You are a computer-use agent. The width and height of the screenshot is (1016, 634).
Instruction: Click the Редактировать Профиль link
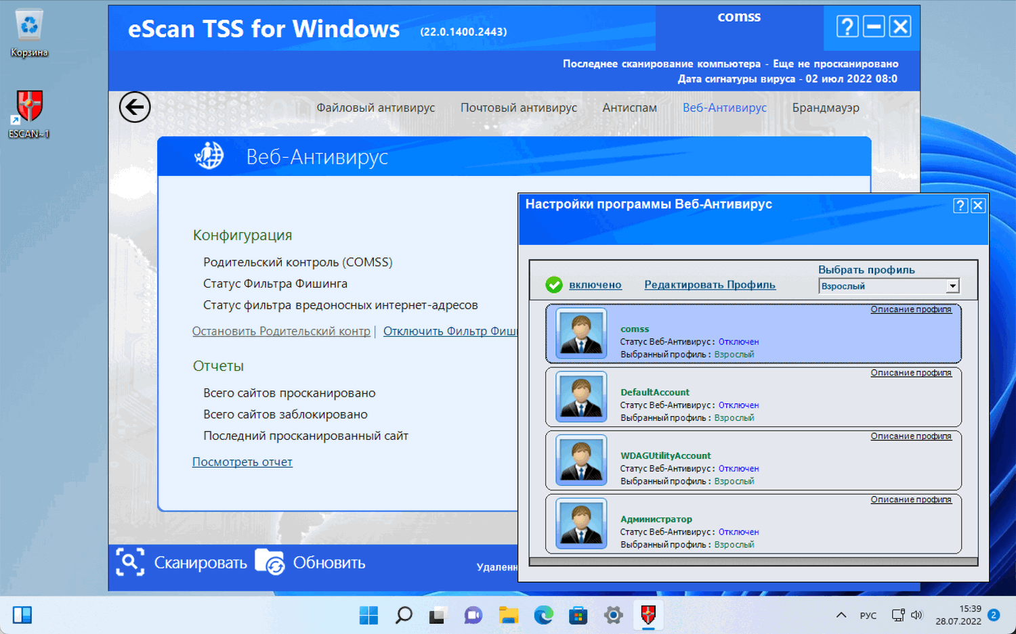coord(710,285)
